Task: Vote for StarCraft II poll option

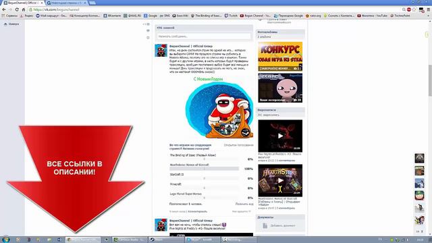Action: (x=177, y=174)
